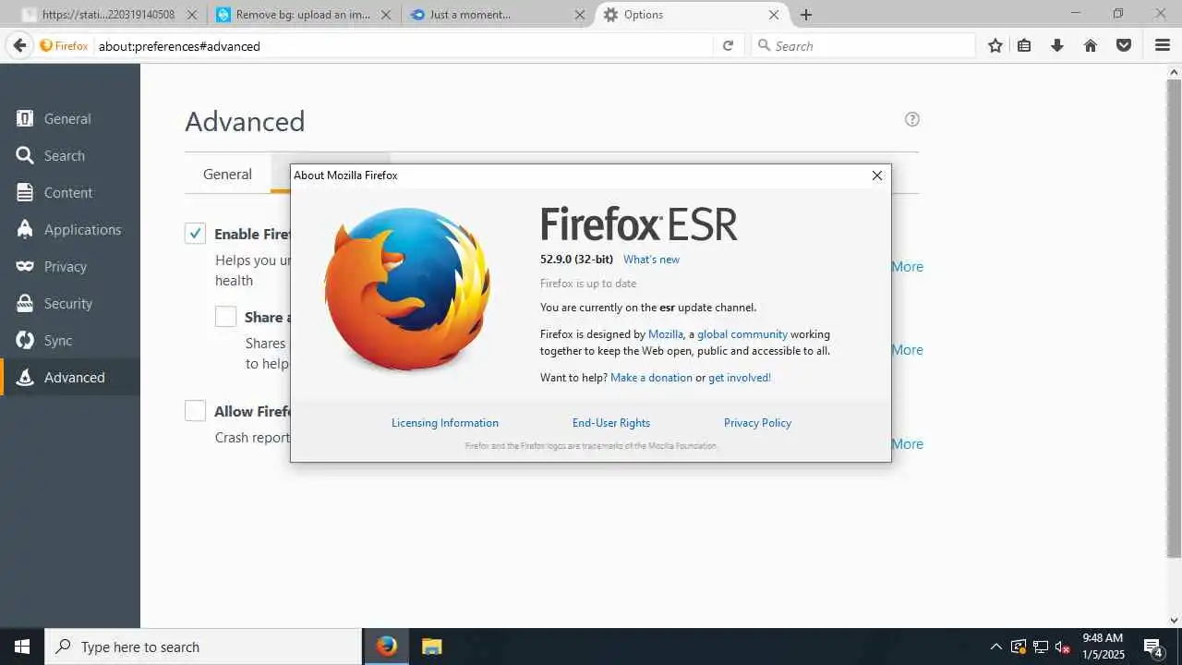Click the network tray icon
This screenshot has width=1182, height=665.
pyautogui.click(x=1041, y=647)
